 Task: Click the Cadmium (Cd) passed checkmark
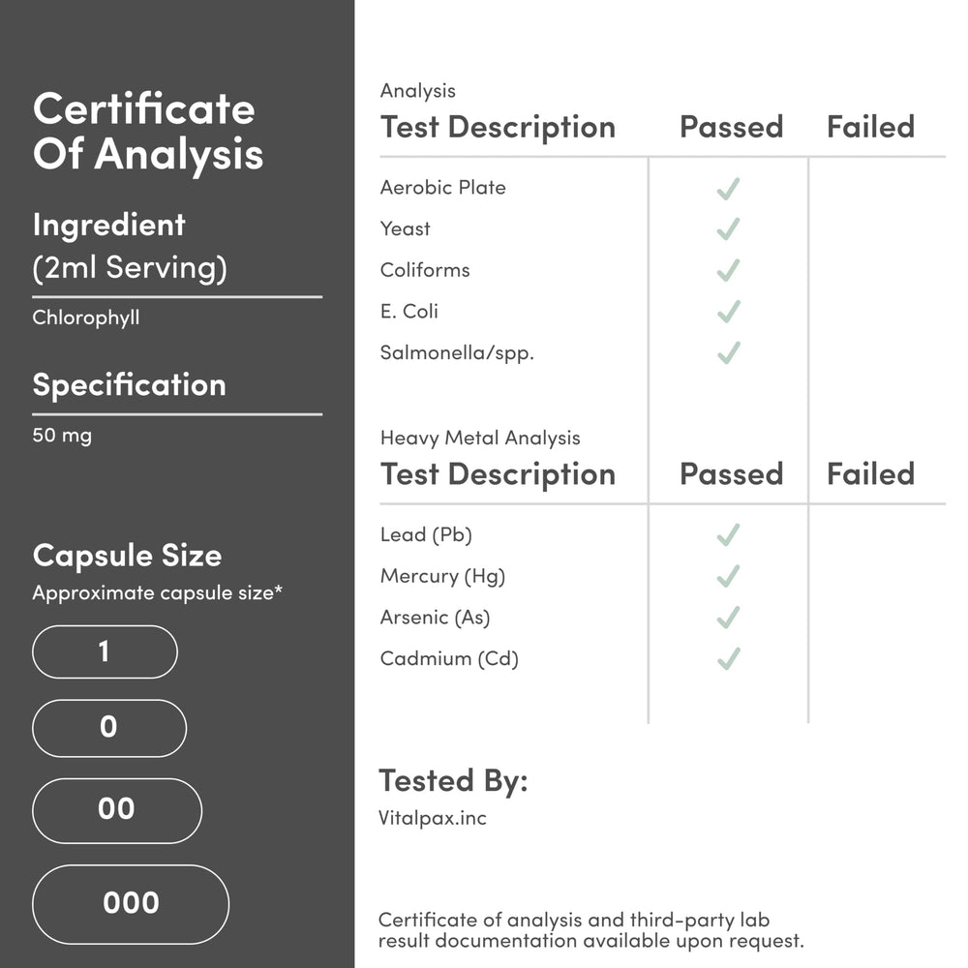coord(728,659)
